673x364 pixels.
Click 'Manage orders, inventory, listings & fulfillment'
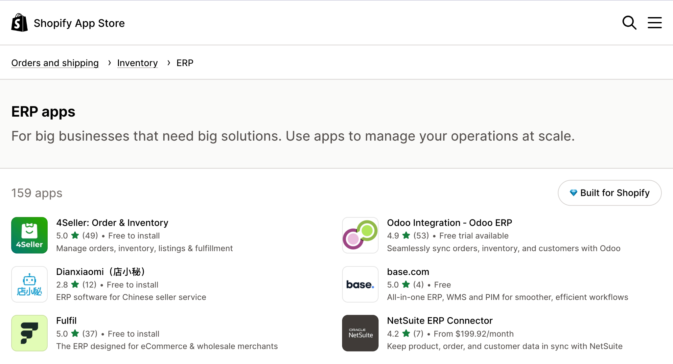145,248
